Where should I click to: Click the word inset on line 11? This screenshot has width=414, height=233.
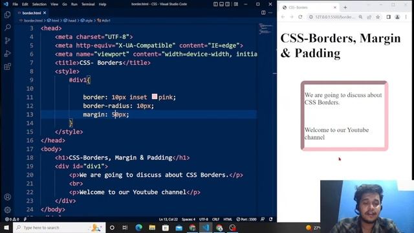[x=138, y=97]
